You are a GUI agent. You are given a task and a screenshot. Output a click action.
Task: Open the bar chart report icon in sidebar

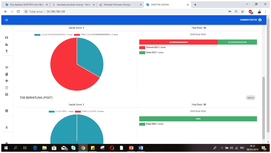coord(6,111)
